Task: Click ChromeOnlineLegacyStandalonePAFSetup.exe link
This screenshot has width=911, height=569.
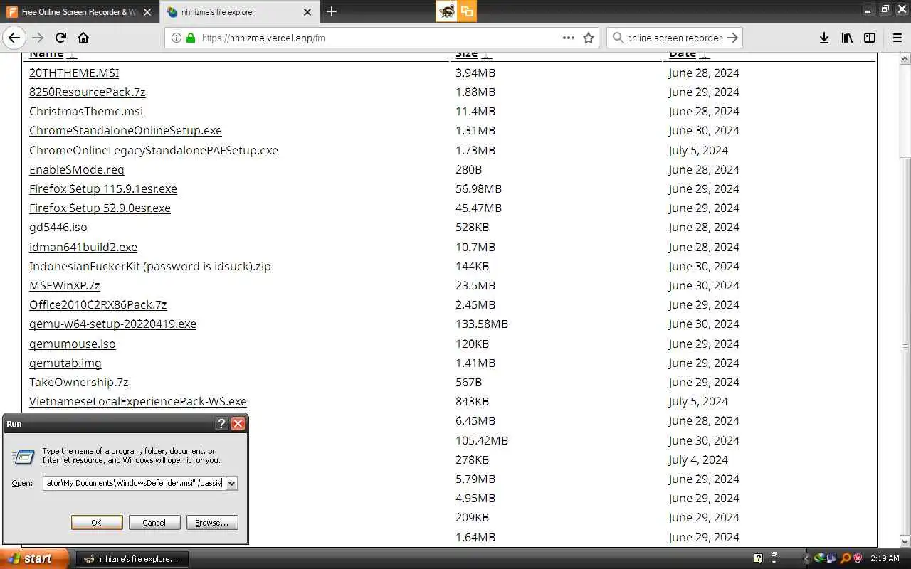Action: (x=154, y=150)
